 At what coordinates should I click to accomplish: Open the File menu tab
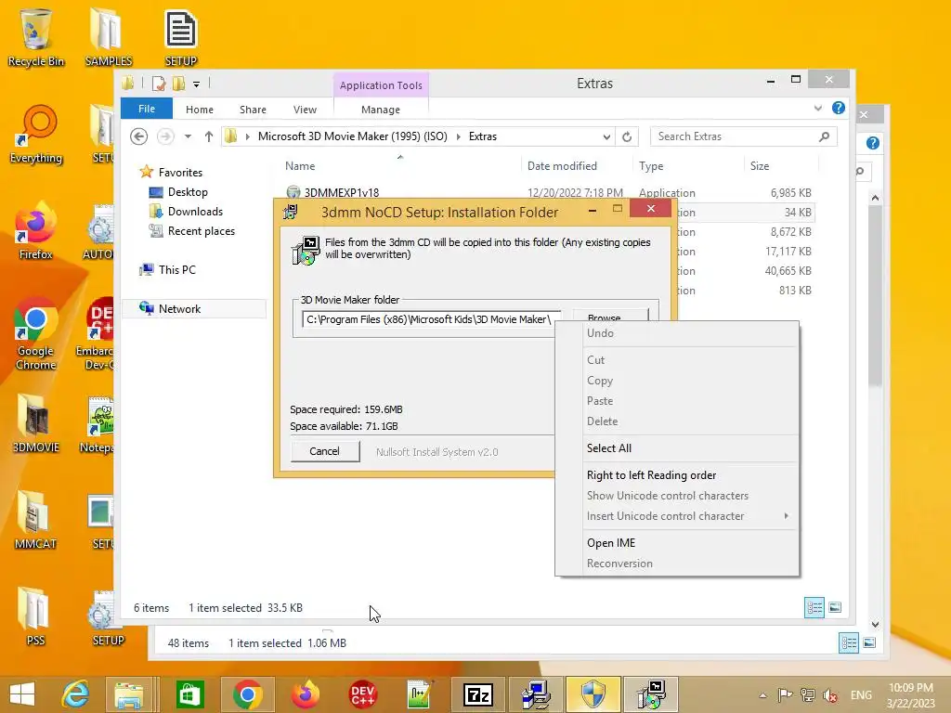click(x=147, y=109)
